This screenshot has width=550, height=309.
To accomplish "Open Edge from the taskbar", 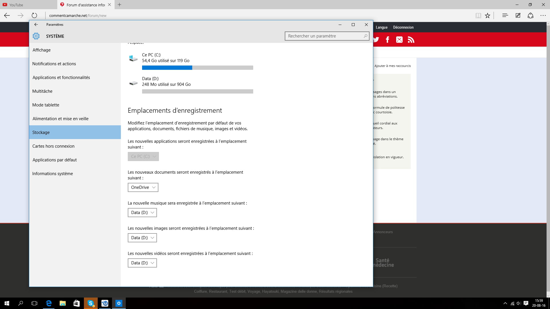I will [x=48, y=303].
